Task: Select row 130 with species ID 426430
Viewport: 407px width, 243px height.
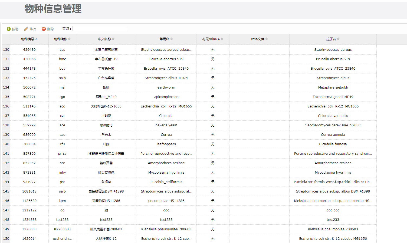Action: [29, 50]
